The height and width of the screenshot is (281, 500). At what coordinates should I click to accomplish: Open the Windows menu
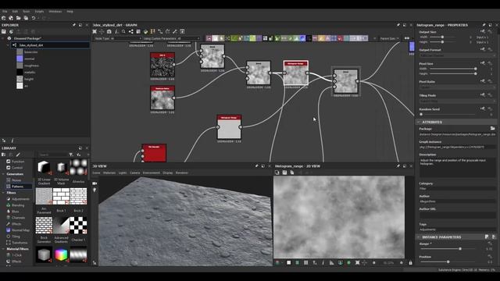tap(55, 12)
